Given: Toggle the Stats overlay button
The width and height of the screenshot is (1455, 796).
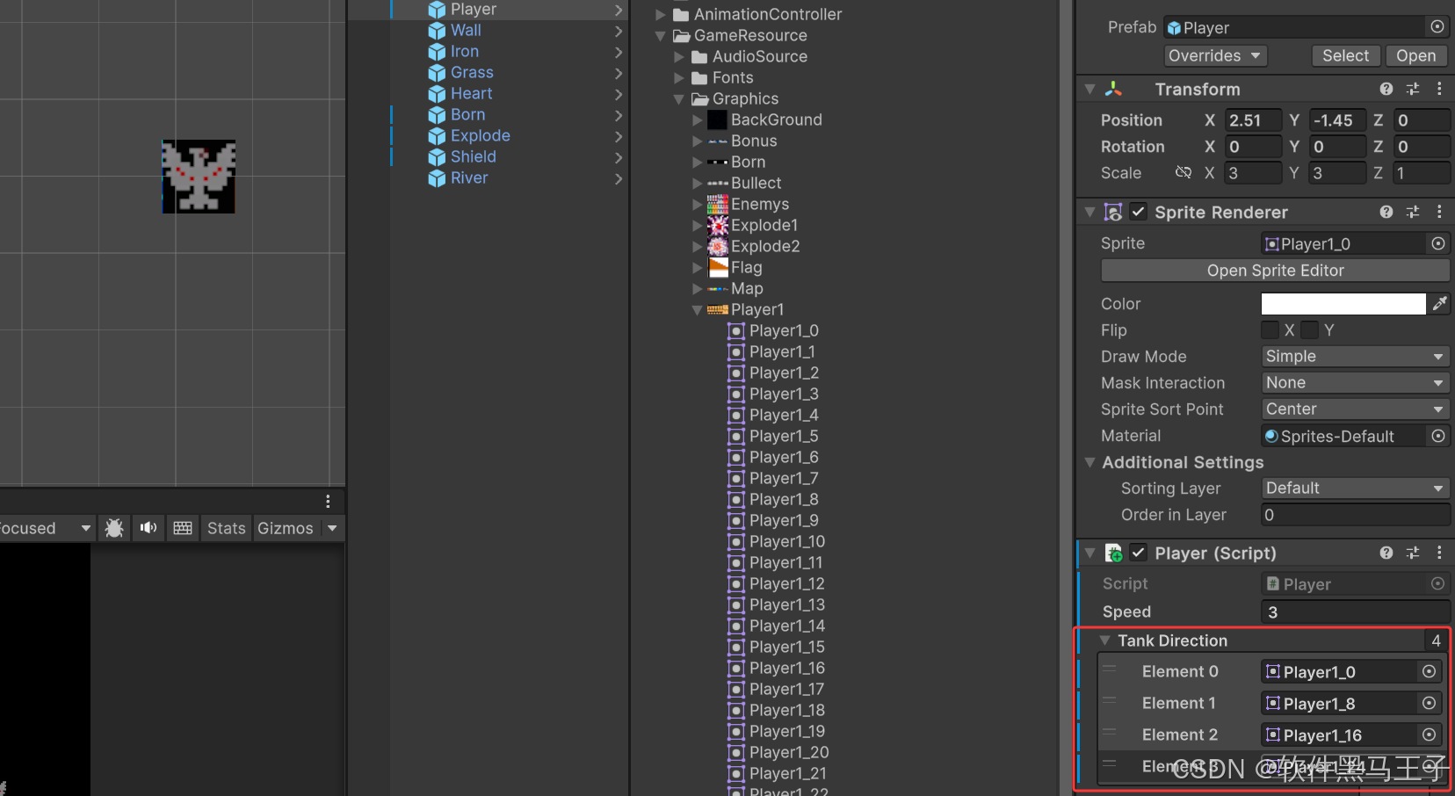Looking at the screenshot, I should click(x=227, y=528).
